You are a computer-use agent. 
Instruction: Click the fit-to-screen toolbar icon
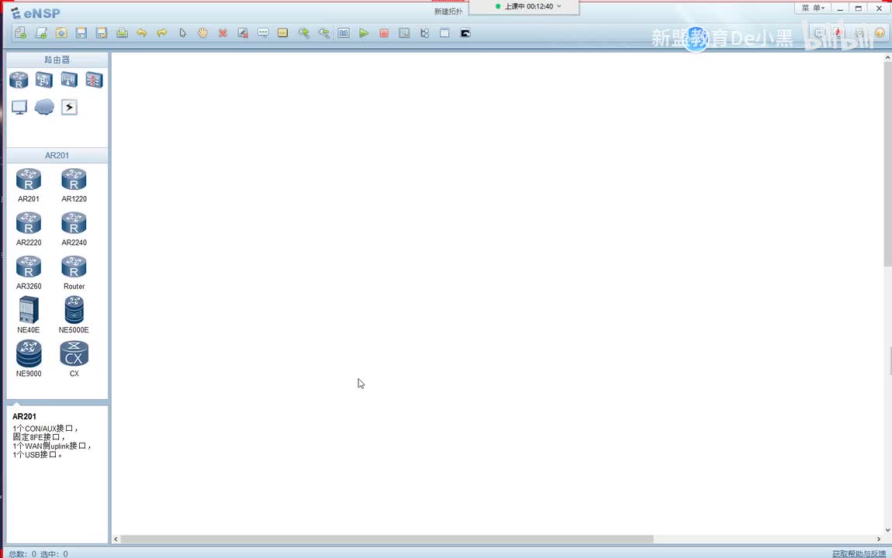pos(344,33)
